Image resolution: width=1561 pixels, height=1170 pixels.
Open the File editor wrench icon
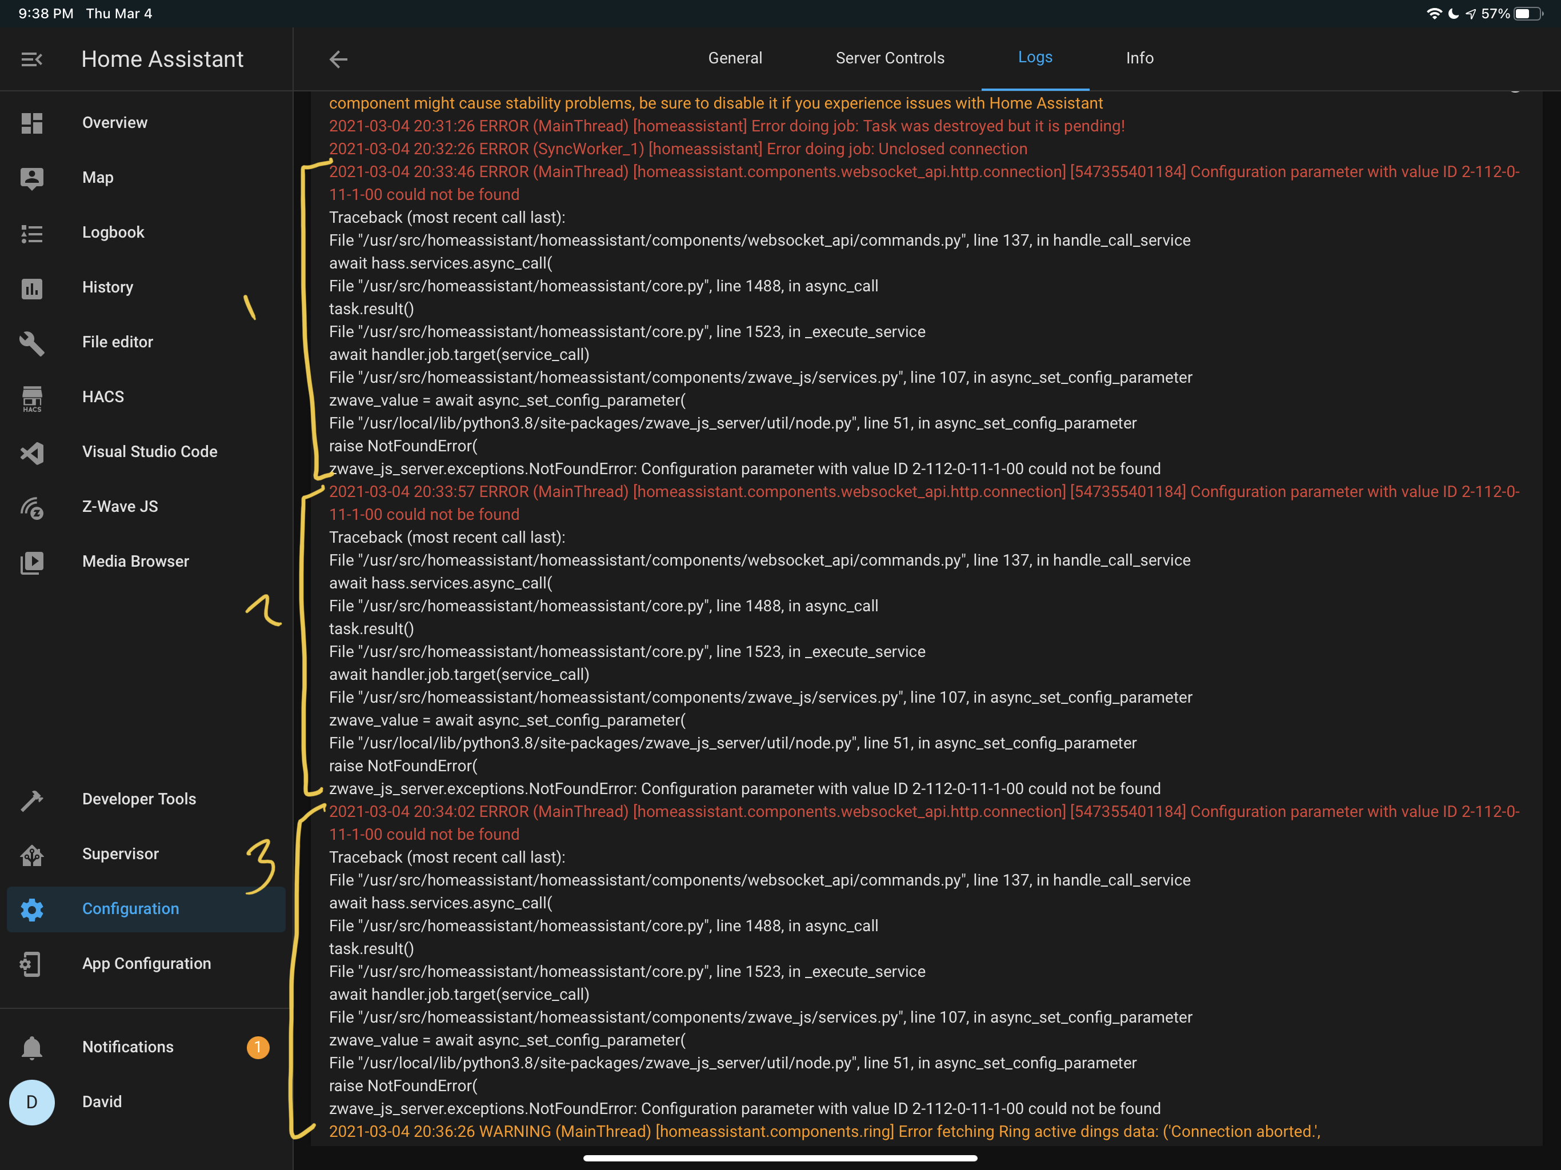point(32,343)
